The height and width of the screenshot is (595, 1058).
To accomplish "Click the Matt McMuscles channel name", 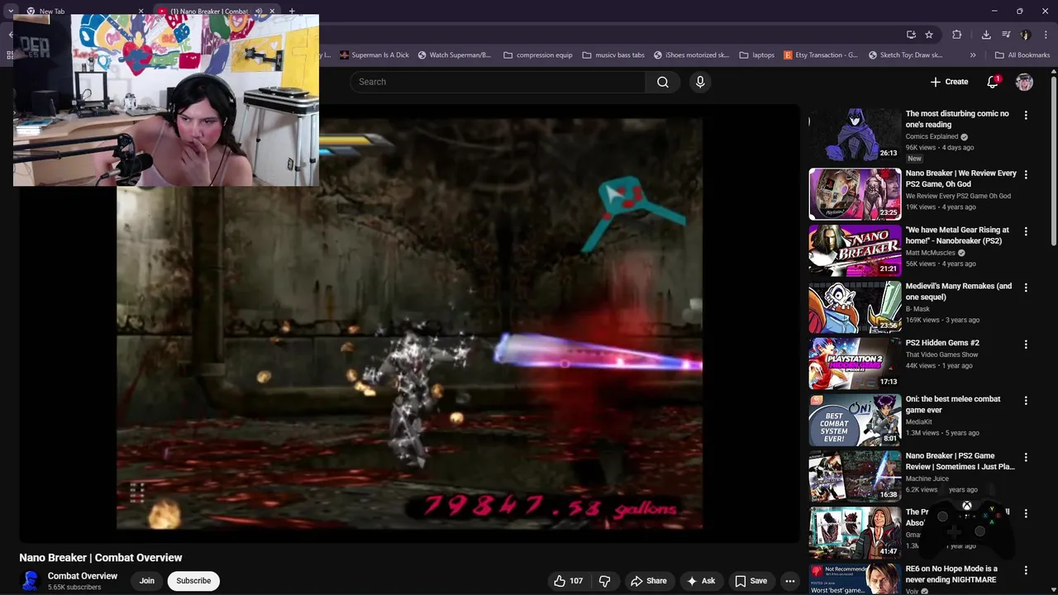I will [x=930, y=253].
